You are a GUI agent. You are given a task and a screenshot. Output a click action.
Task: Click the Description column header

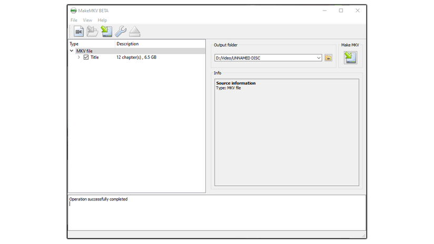[x=160, y=44]
